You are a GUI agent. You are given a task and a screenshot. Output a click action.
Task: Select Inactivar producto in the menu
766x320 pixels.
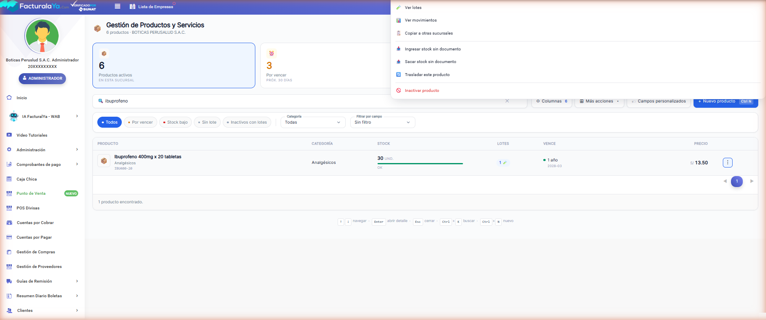tap(422, 91)
